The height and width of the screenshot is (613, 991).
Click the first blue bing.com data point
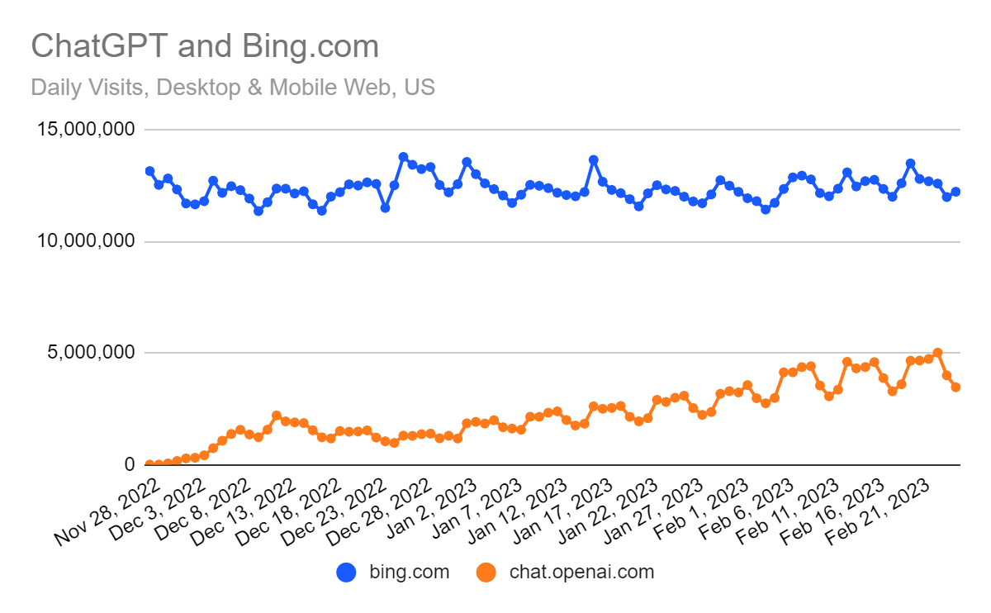tap(149, 171)
